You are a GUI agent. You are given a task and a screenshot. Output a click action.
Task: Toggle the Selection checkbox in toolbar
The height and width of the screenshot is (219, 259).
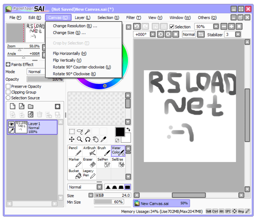(x=172, y=27)
